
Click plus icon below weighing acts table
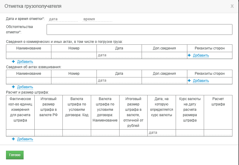[13, 87]
